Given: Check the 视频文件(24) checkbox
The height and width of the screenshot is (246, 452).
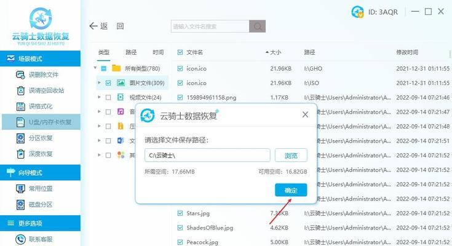Looking at the screenshot, I should click(108, 97).
